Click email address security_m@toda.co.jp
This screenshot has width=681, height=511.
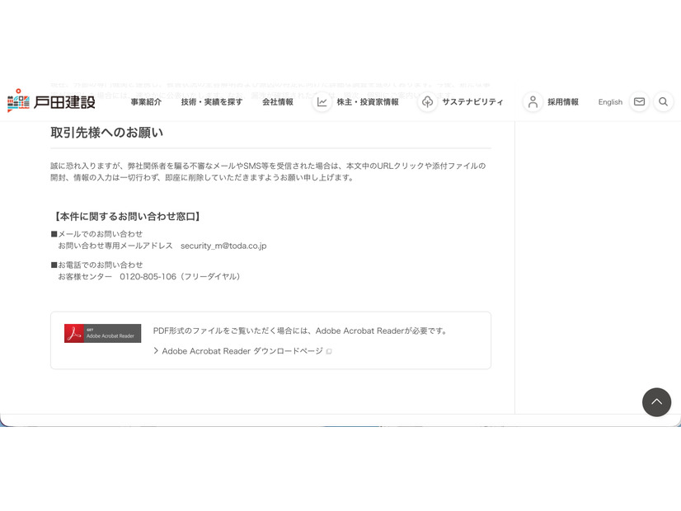pyautogui.click(x=223, y=246)
